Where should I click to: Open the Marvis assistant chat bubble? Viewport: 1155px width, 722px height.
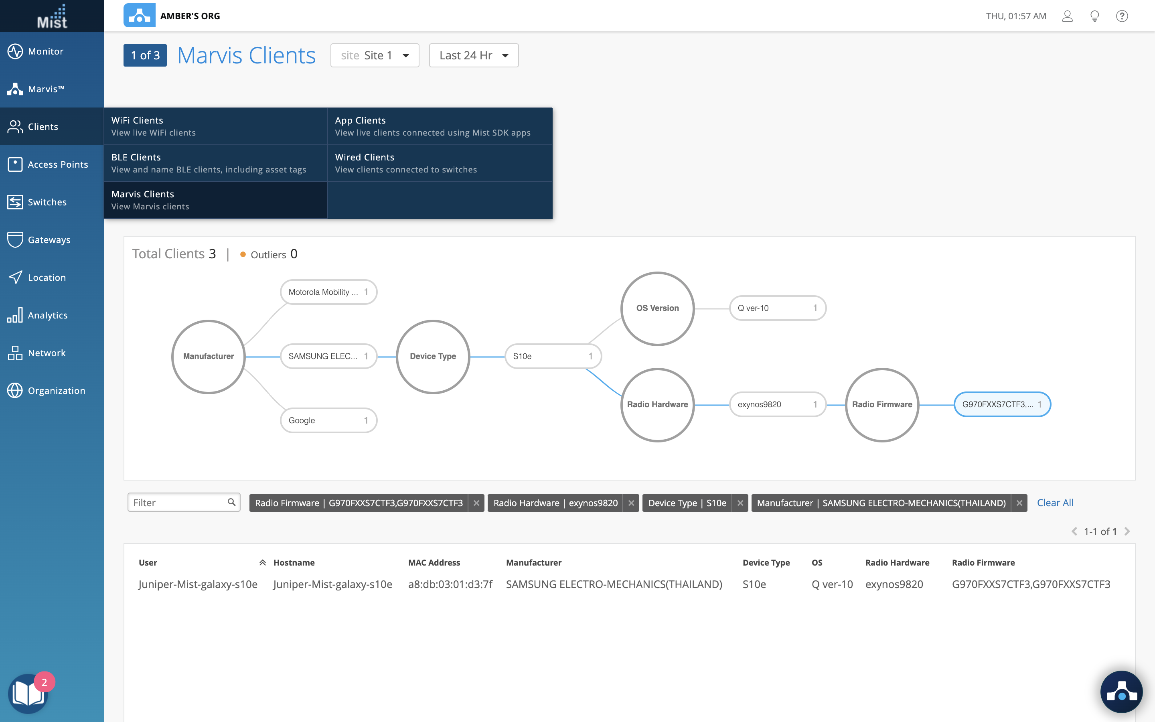(x=1121, y=692)
